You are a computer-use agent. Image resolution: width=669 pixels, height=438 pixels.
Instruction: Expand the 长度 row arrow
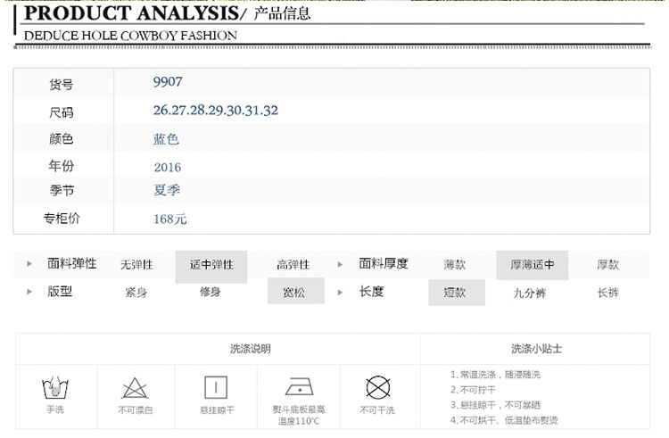pyautogui.click(x=341, y=292)
